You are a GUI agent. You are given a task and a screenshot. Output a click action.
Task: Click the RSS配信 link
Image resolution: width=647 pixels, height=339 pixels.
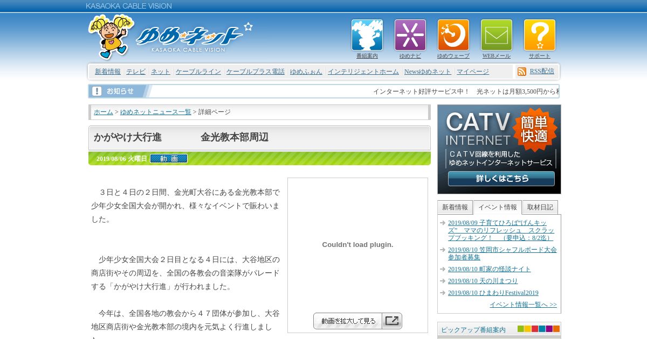point(542,71)
